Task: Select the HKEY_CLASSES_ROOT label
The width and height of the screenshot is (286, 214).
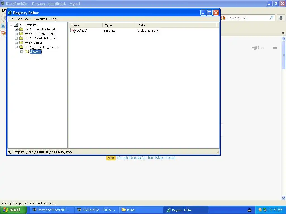Action: coord(40,29)
